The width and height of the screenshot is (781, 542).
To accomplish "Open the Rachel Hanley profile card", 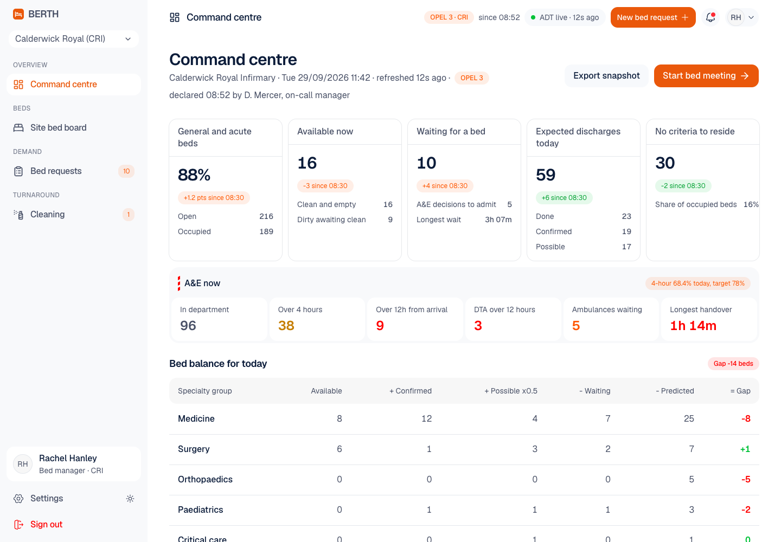I will tap(74, 464).
